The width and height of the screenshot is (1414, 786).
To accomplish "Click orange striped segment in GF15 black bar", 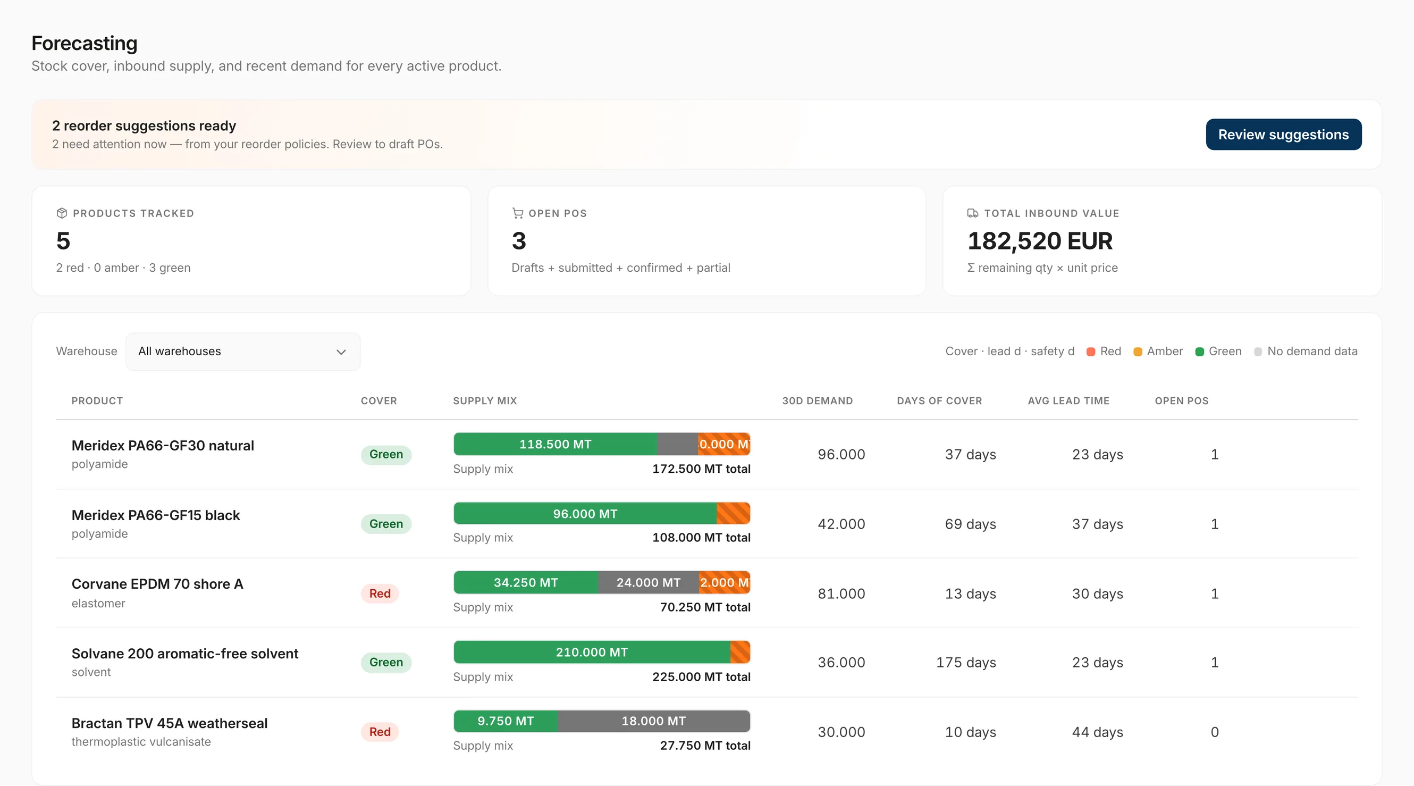I will click(x=734, y=514).
